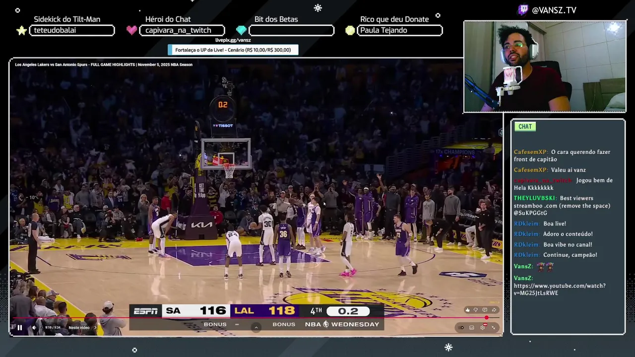Click the NBA WEDNESDAY label on scoreboard

[342, 324]
